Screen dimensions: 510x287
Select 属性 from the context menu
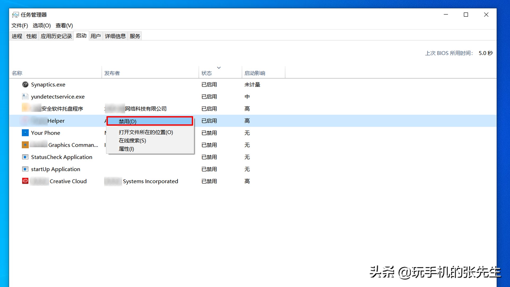click(x=126, y=149)
